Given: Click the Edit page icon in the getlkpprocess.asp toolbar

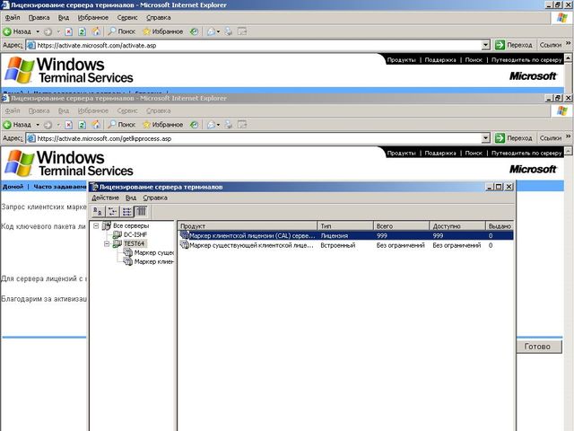Looking at the screenshot, I should point(242,125).
